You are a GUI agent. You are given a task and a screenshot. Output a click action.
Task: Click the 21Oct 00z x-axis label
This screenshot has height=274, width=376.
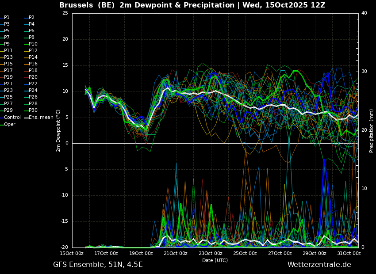coord(176,253)
